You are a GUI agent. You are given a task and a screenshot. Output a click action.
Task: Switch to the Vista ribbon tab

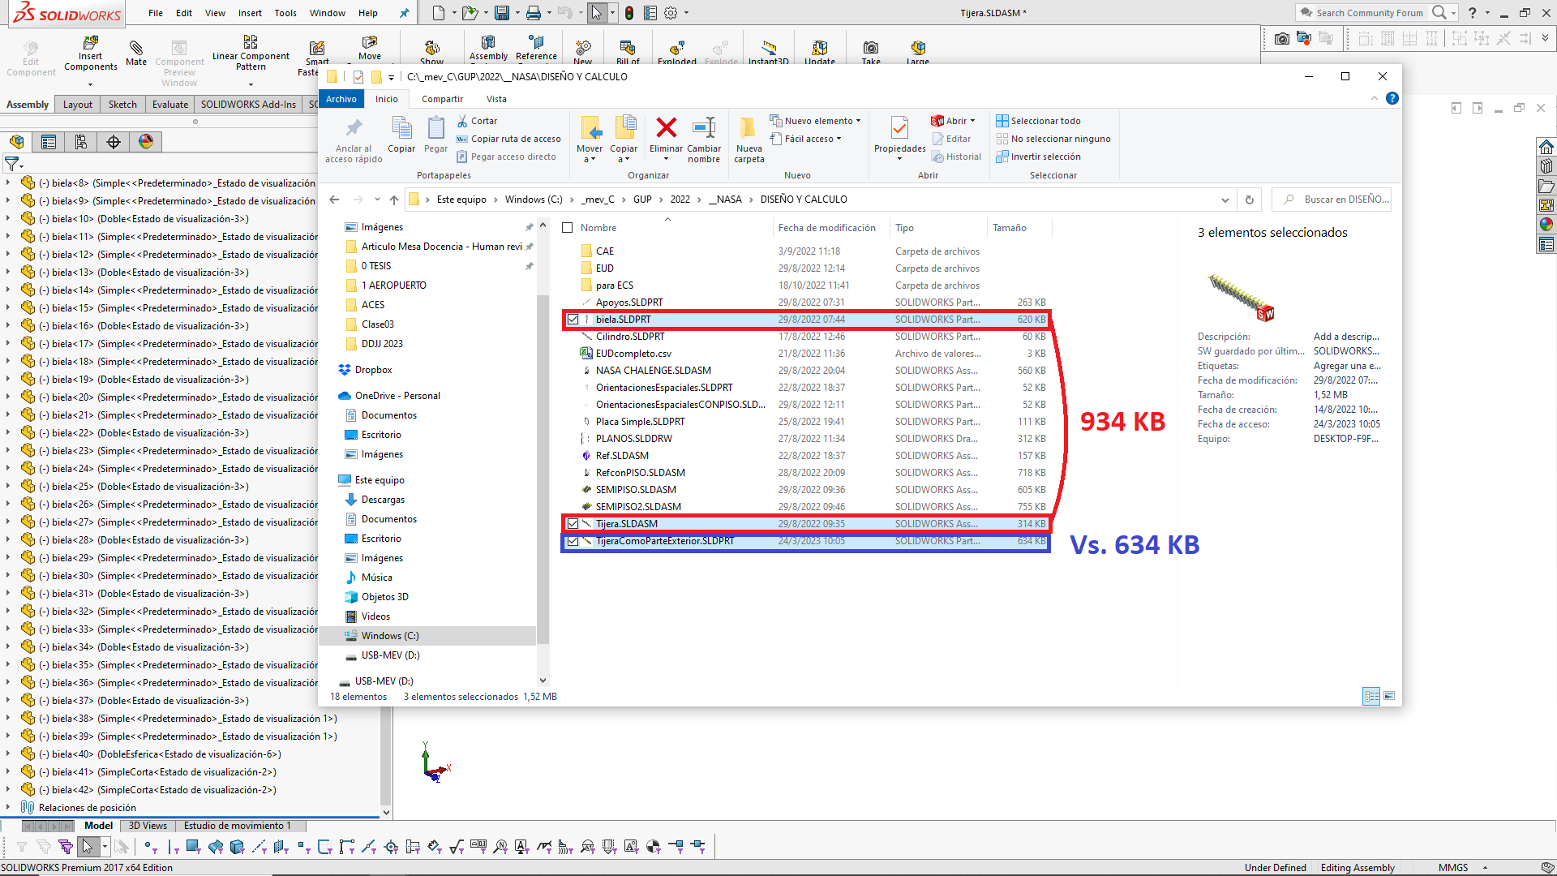496,99
